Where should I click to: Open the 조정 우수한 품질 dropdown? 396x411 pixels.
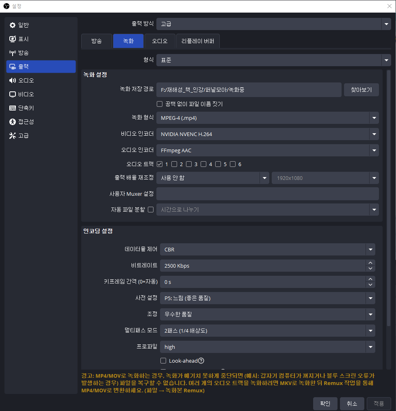pos(268,314)
